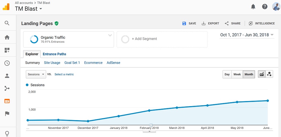Toggle the motion chart view button
The image size is (281, 137).
269,74
